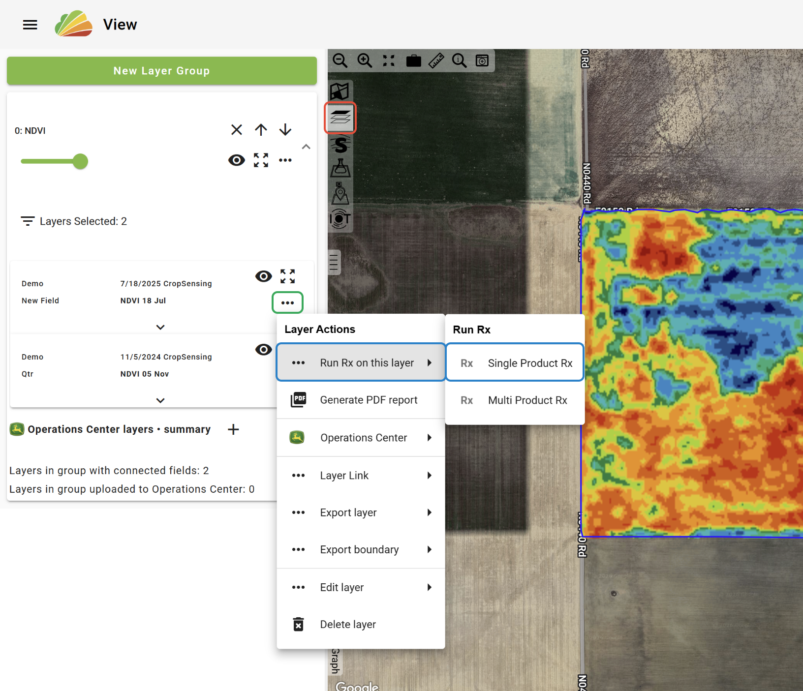Hide the NDVI 05 Nov layer
This screenshot has width=803, height=691.
tap(264, 350)
